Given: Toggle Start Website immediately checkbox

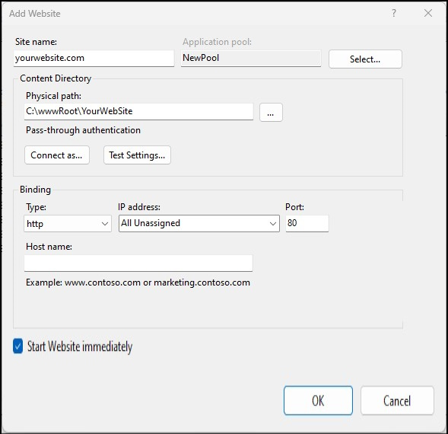Looking at the screenshot, I should click(17, 346).
